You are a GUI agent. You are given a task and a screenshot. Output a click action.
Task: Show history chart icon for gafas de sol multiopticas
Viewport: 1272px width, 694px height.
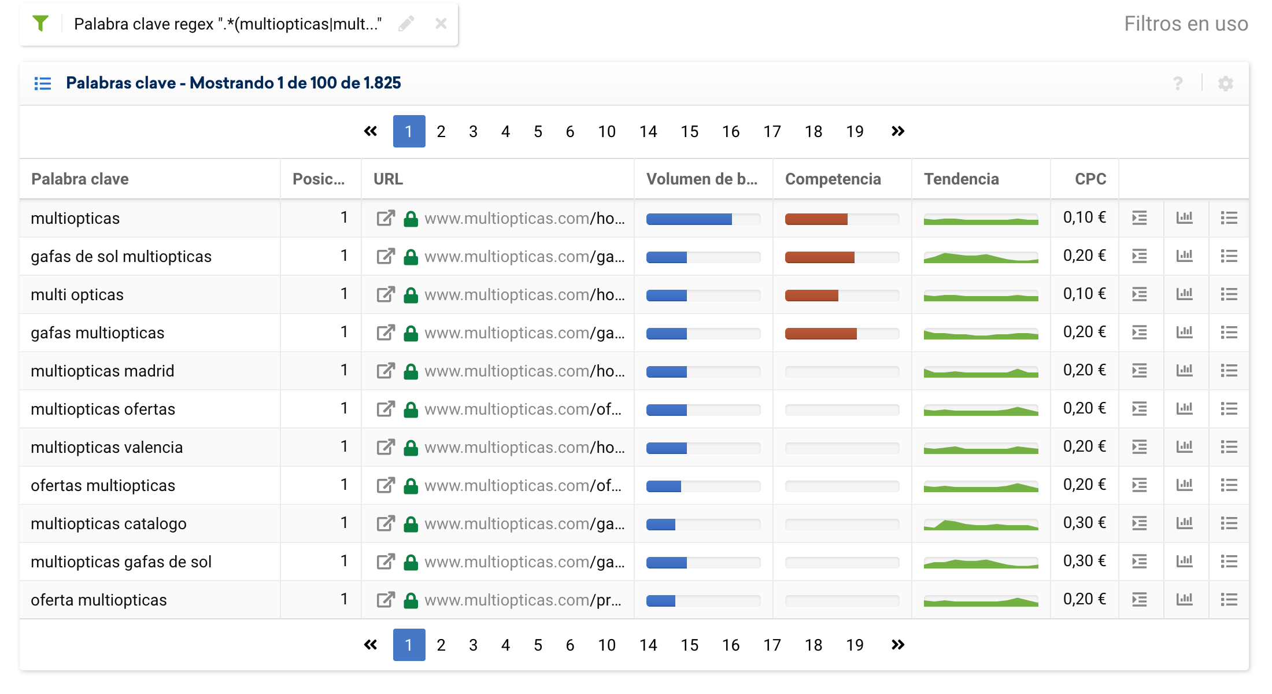(1185, 256)
